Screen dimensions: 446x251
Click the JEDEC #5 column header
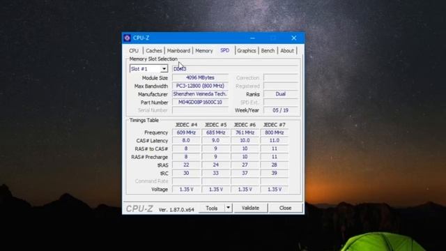click(215, 125)
